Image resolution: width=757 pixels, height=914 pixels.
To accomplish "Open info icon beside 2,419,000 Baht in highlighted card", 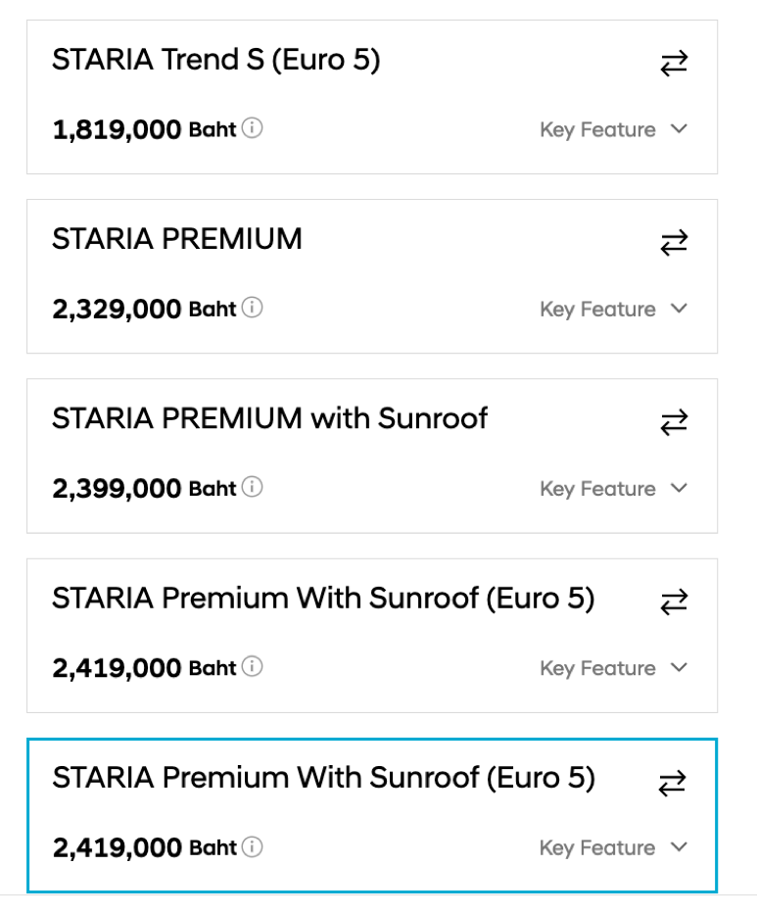I will [252, 846].
